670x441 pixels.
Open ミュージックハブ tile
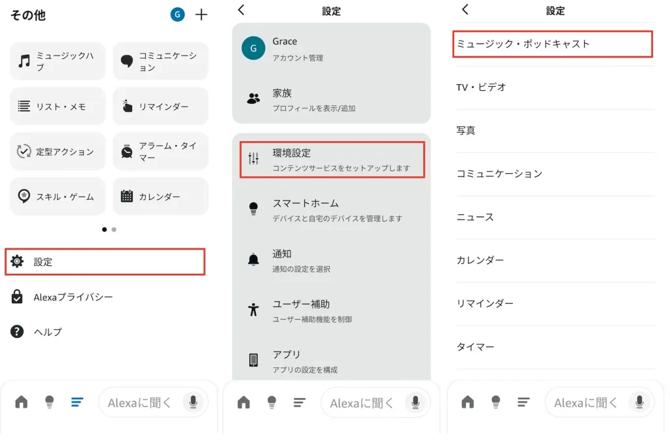click(58, 61)
